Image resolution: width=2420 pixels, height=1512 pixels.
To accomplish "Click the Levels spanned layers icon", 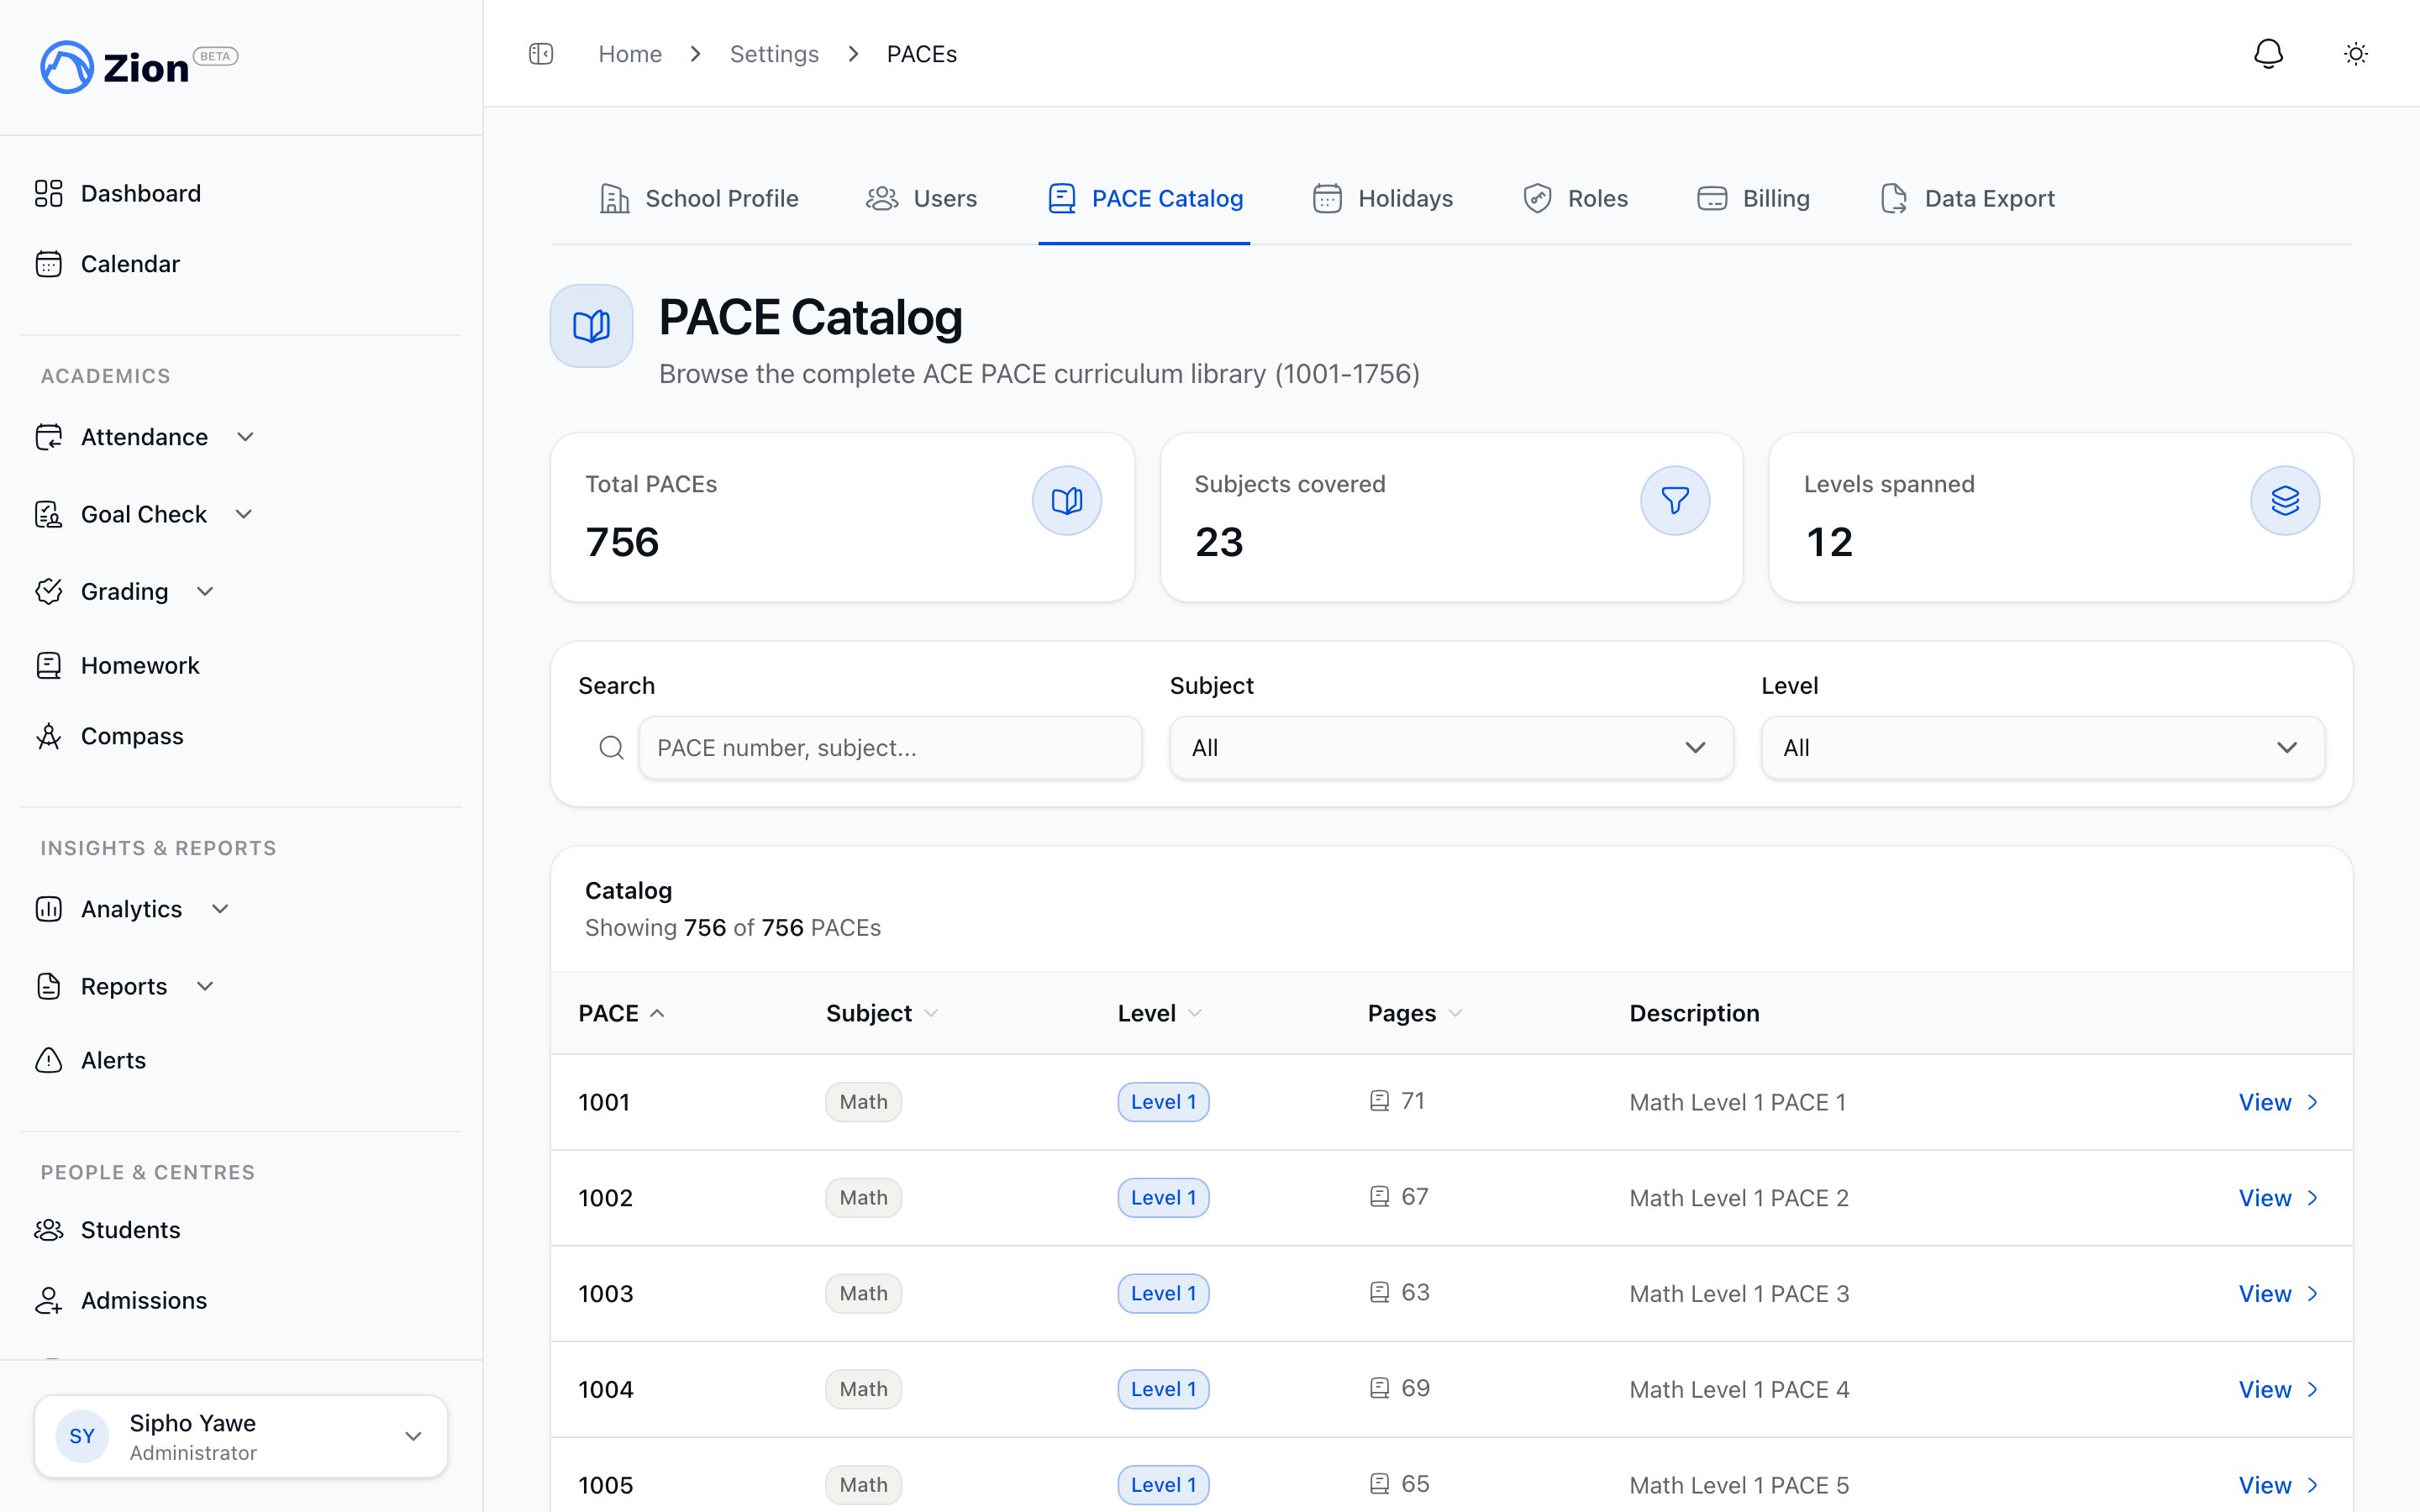I will [2285, 500].
